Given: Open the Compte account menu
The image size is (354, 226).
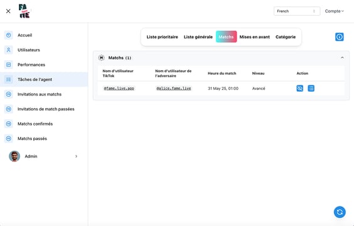Looking at the screenshot, I should coord(334,11).
